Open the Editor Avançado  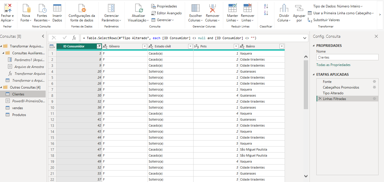(x=166, y=13)
